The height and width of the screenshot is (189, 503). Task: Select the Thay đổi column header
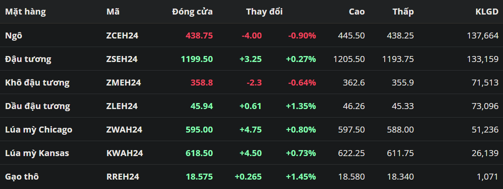264,12
